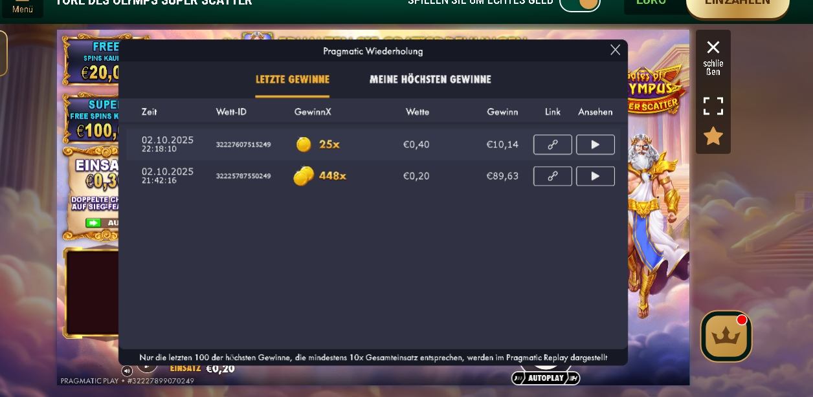Toggle the real money play switch
The height and width of the screenshot is (397, 813).
tap(580, 3)
